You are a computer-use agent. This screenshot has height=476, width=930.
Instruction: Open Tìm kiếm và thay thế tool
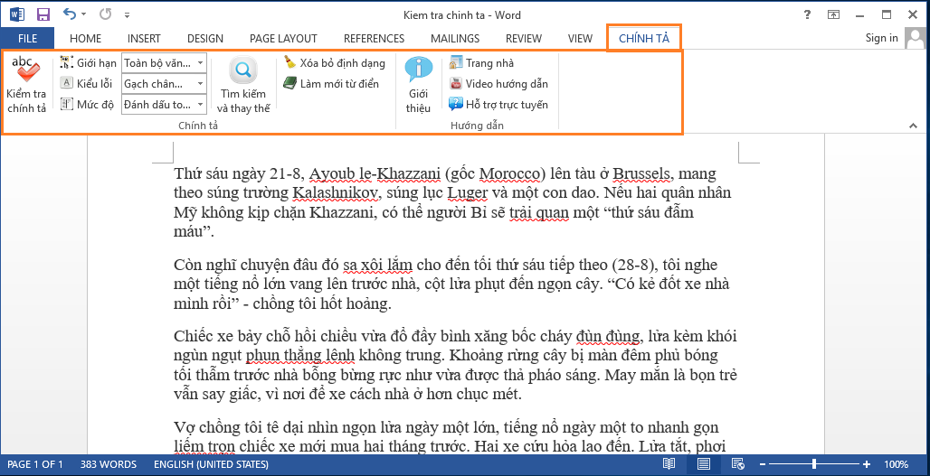[242, 71]
